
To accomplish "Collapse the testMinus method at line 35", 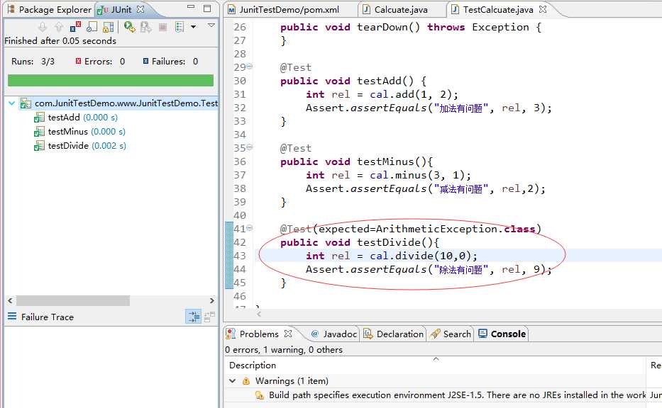I will coord(250,147).
